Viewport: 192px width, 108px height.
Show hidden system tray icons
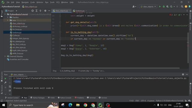[x=154, y=105]
